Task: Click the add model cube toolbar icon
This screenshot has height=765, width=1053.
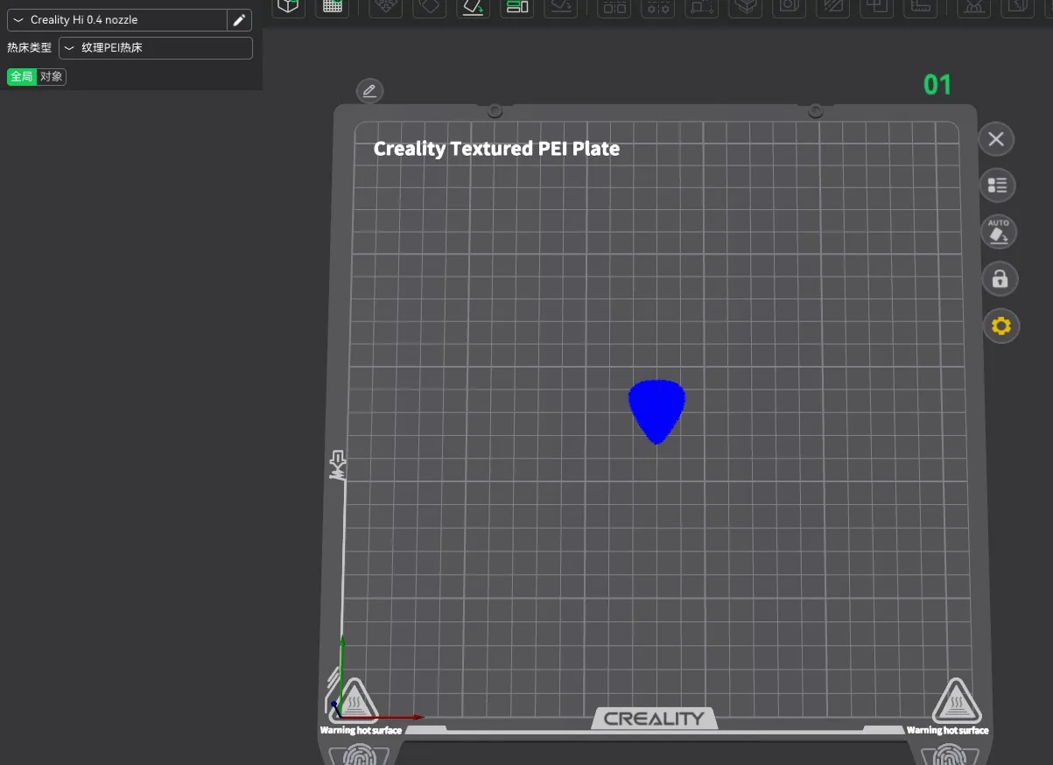Action: (288, 6)
